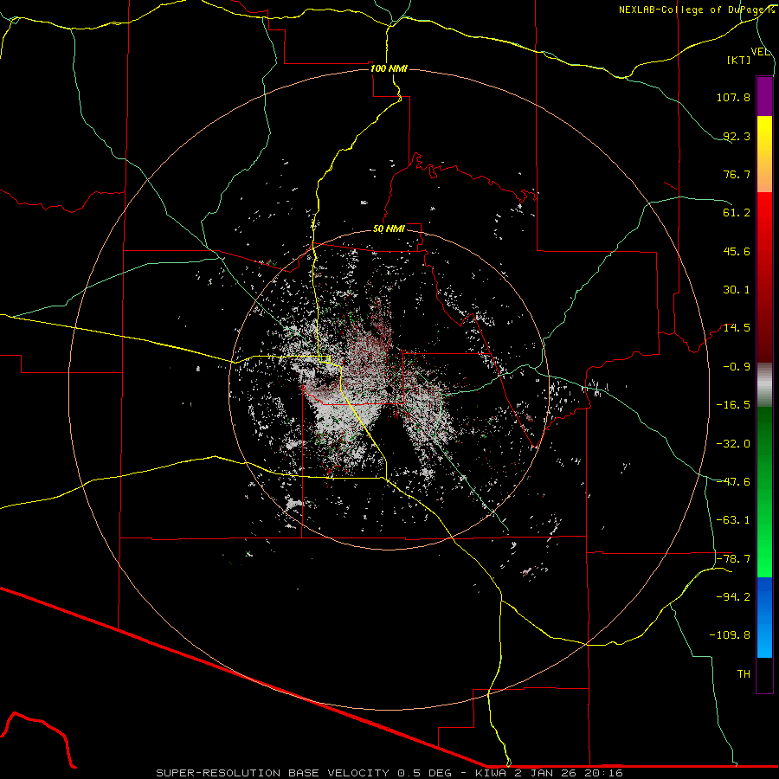Click the blue segment of velocity color bar
The height and width of the screenshot is (779, 779).
click(764, 617)
